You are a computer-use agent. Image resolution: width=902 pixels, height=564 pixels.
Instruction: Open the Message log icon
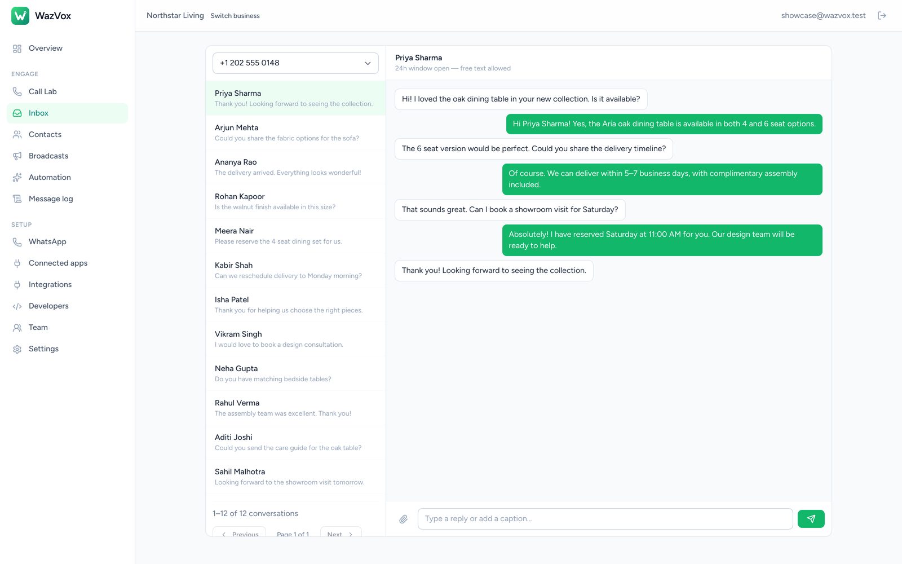17,199
